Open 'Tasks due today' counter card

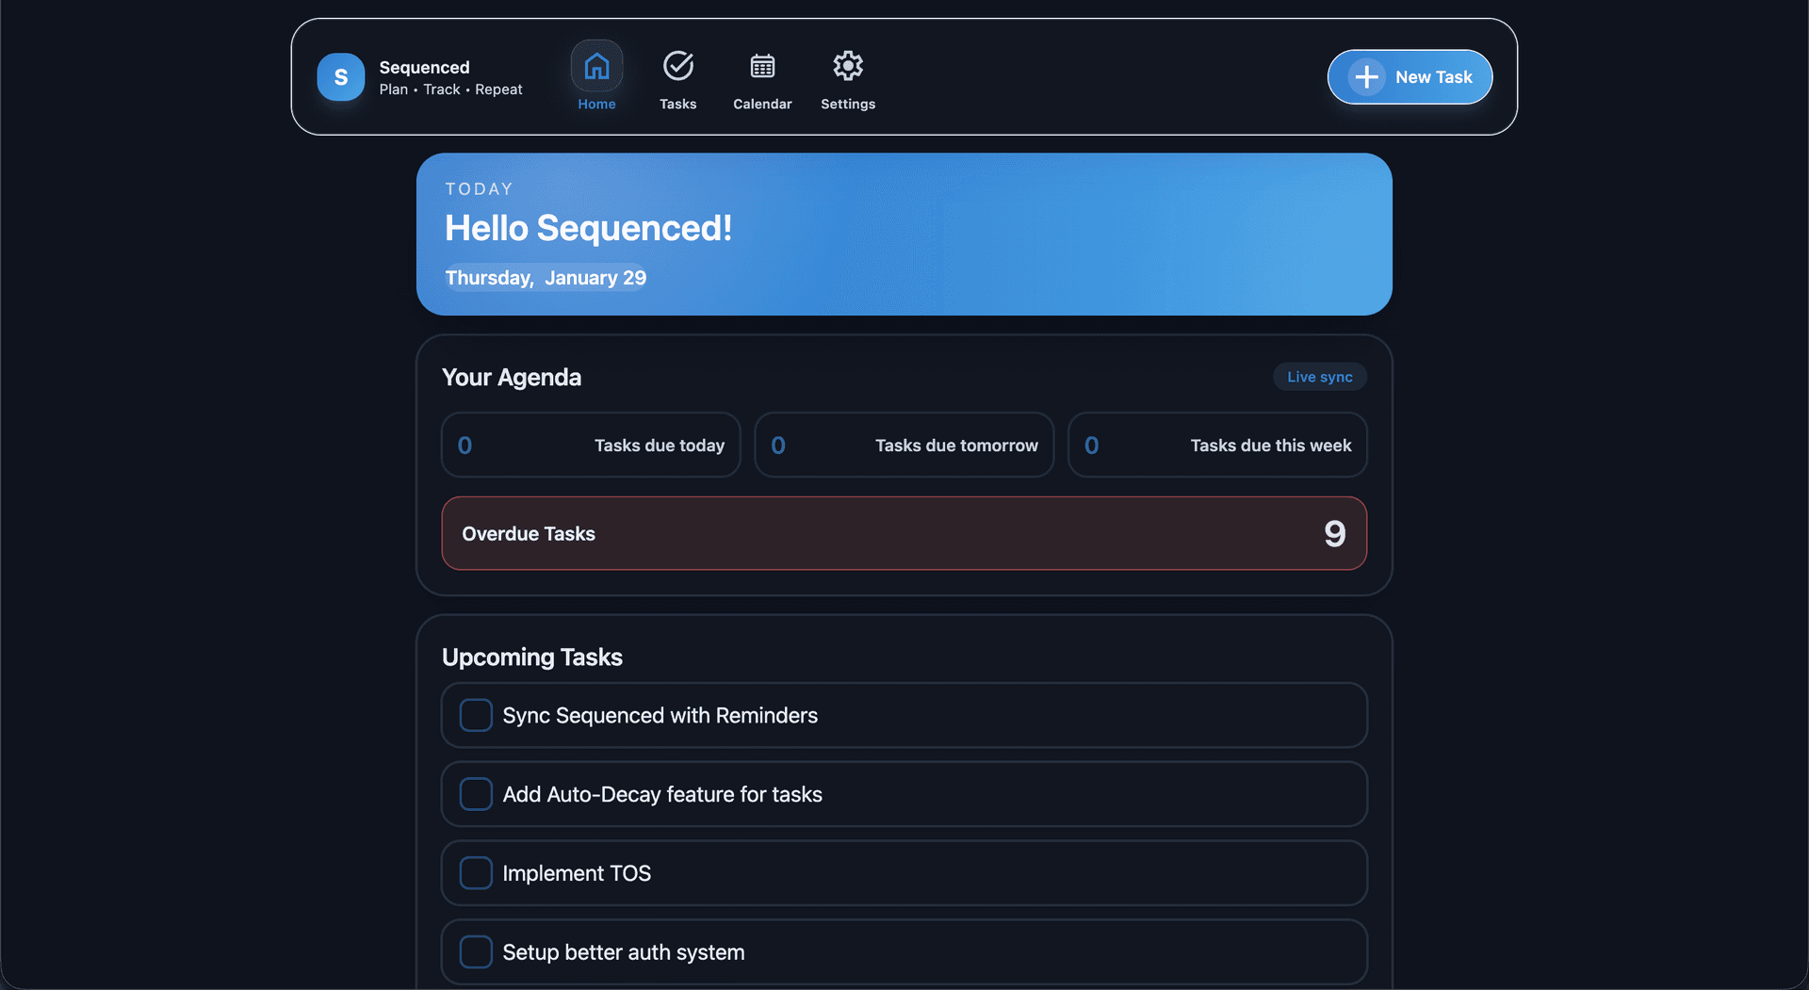590,445
